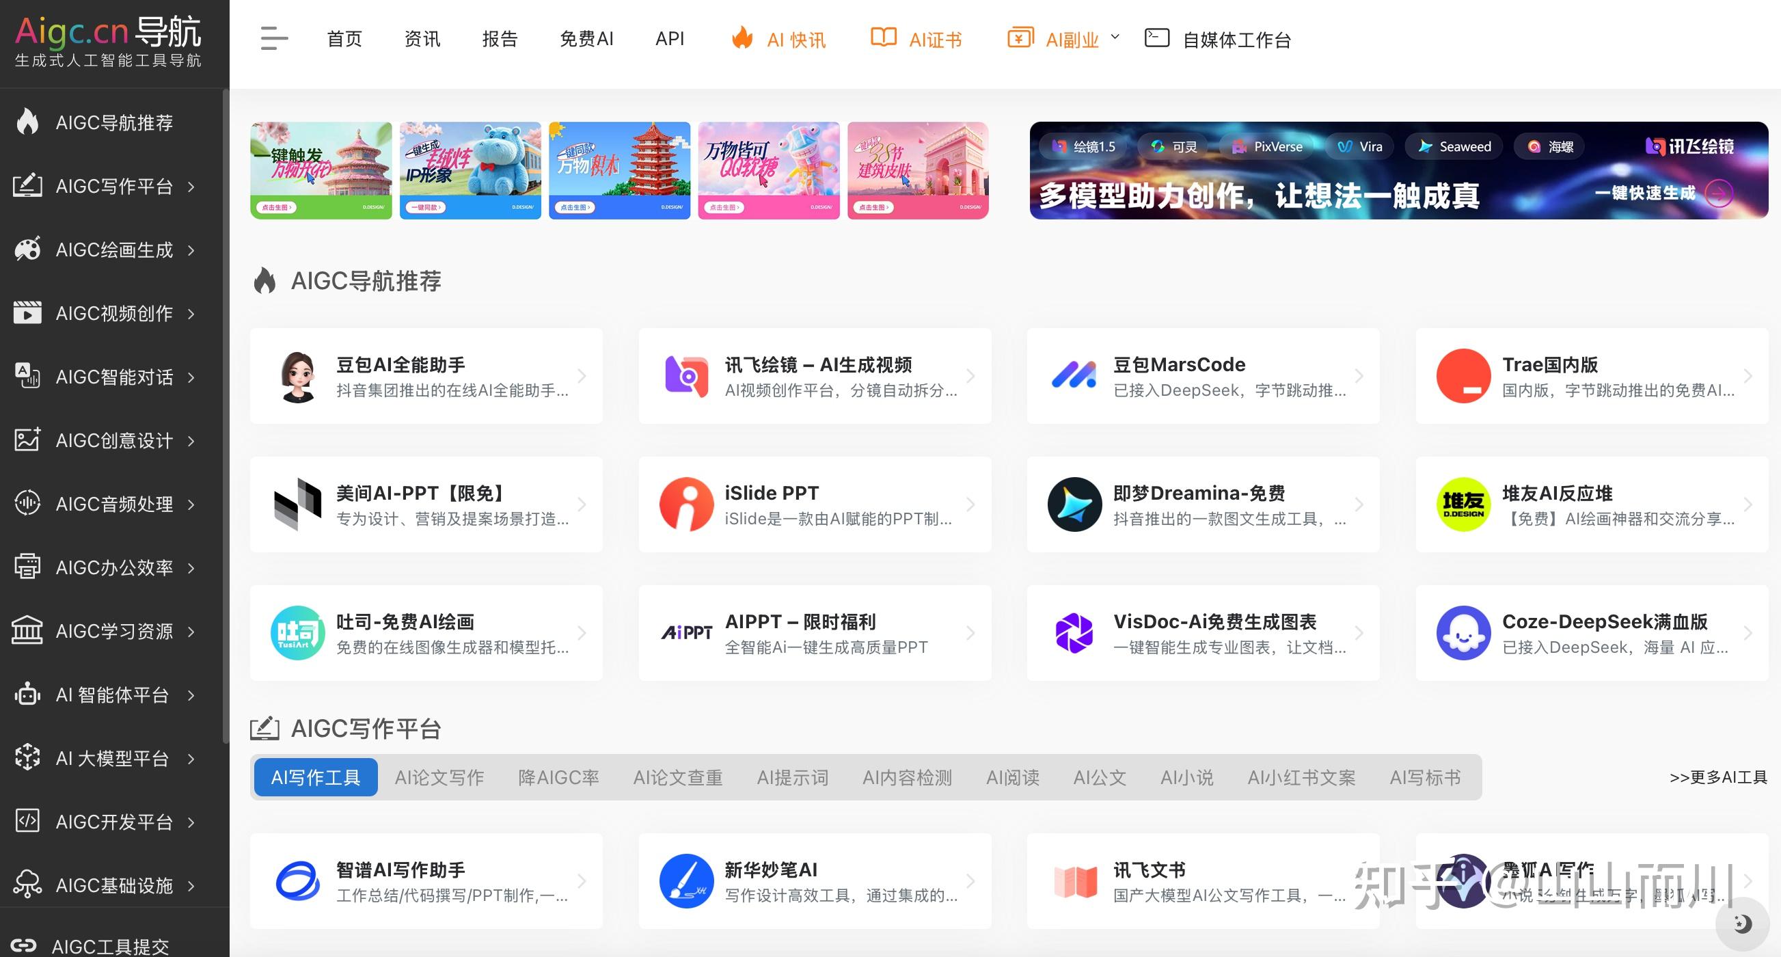The image size is (1781, 957).
Task: Click the AIGC开发平台 code icon
Action: [x=27, y=822]
